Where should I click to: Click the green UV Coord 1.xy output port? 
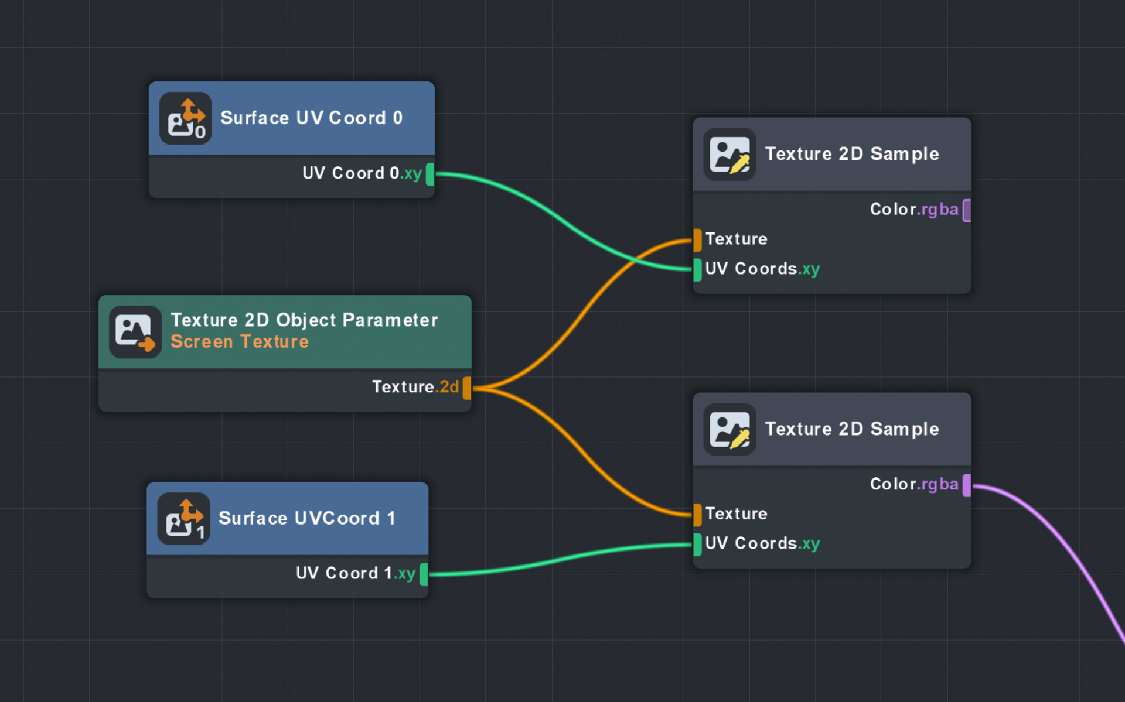[424, 574]
